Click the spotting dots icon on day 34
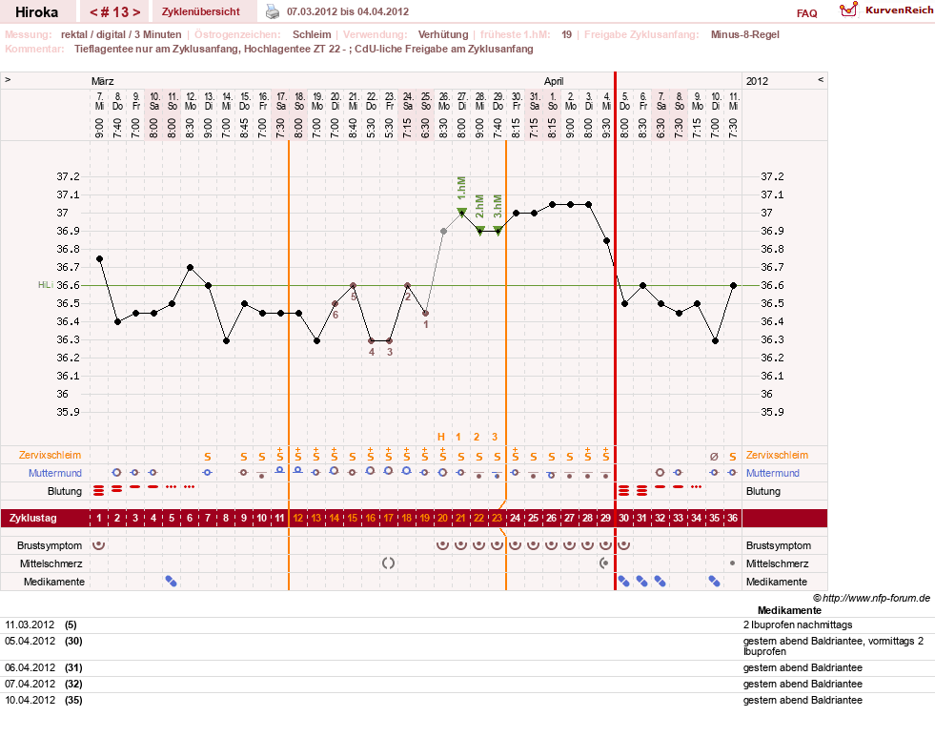Viewport: 935px width, 737px height. pyautogui.click(x=696, y=487)
